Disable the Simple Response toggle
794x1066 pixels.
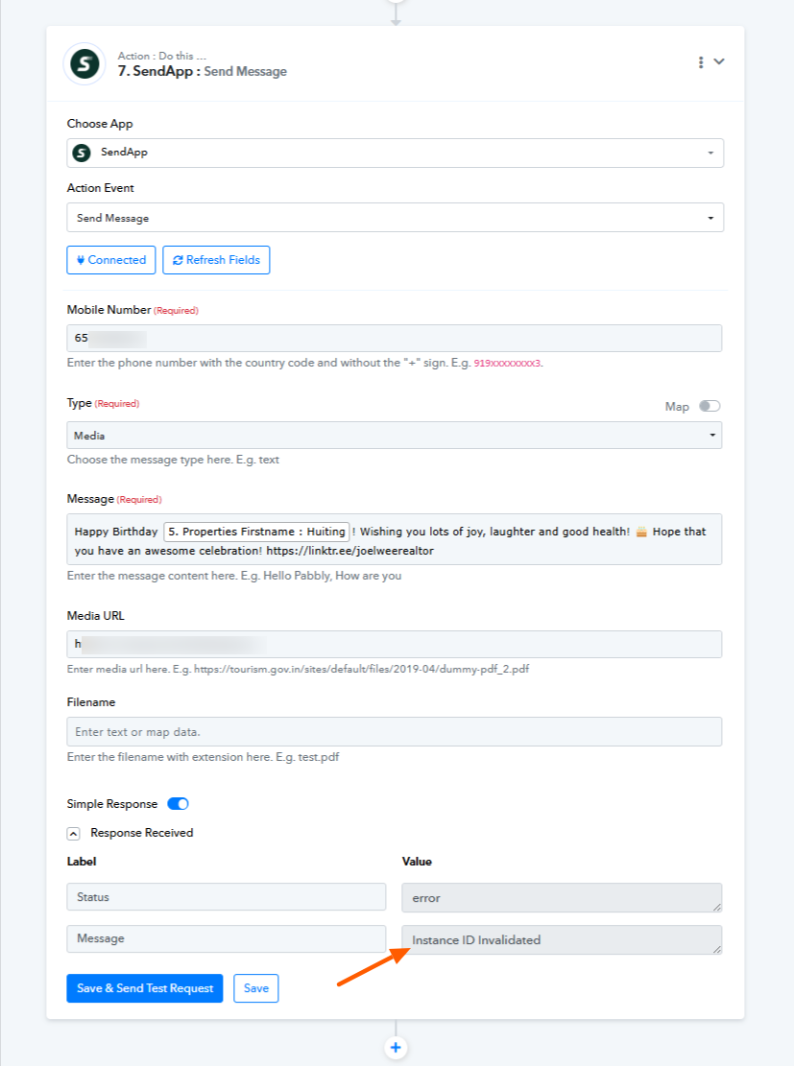[x=179, y=804]
